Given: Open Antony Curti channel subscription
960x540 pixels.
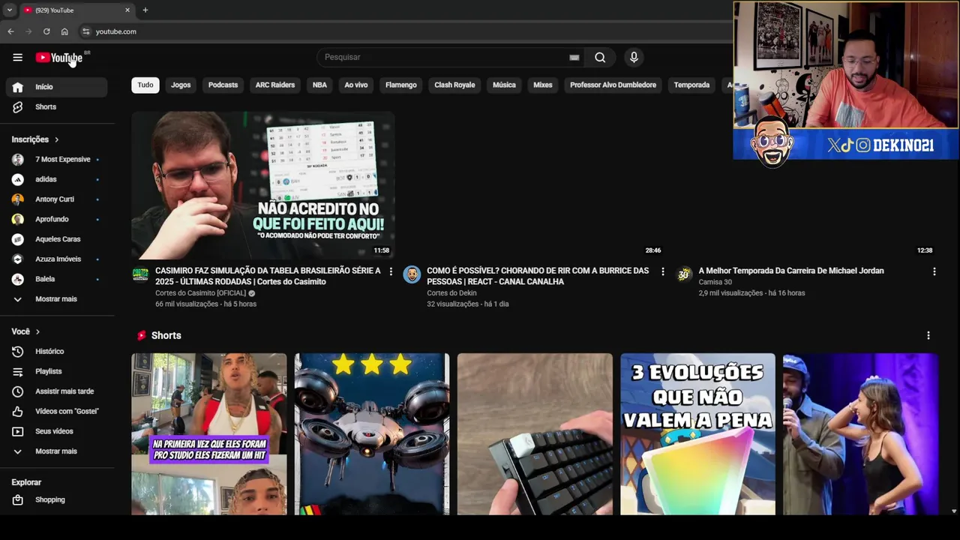Looking at the screenshot, I should [56, 199].
